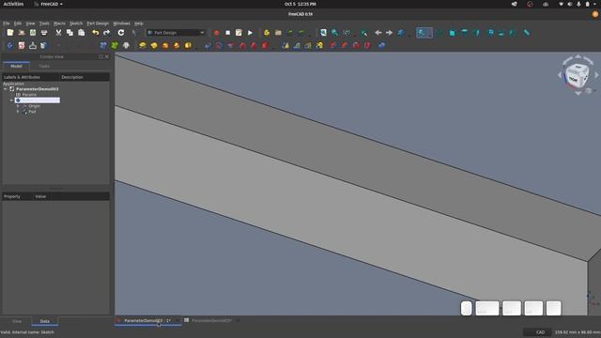Open the Macros dialog notepad icon

pos(239,33)
